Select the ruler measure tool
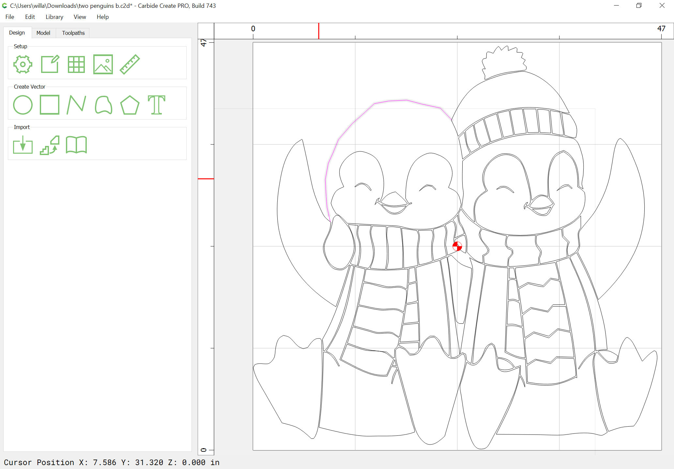674x469 pixels. click(x=130, y=64)
